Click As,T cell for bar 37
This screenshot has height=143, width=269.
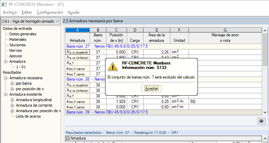coord(77,63)
